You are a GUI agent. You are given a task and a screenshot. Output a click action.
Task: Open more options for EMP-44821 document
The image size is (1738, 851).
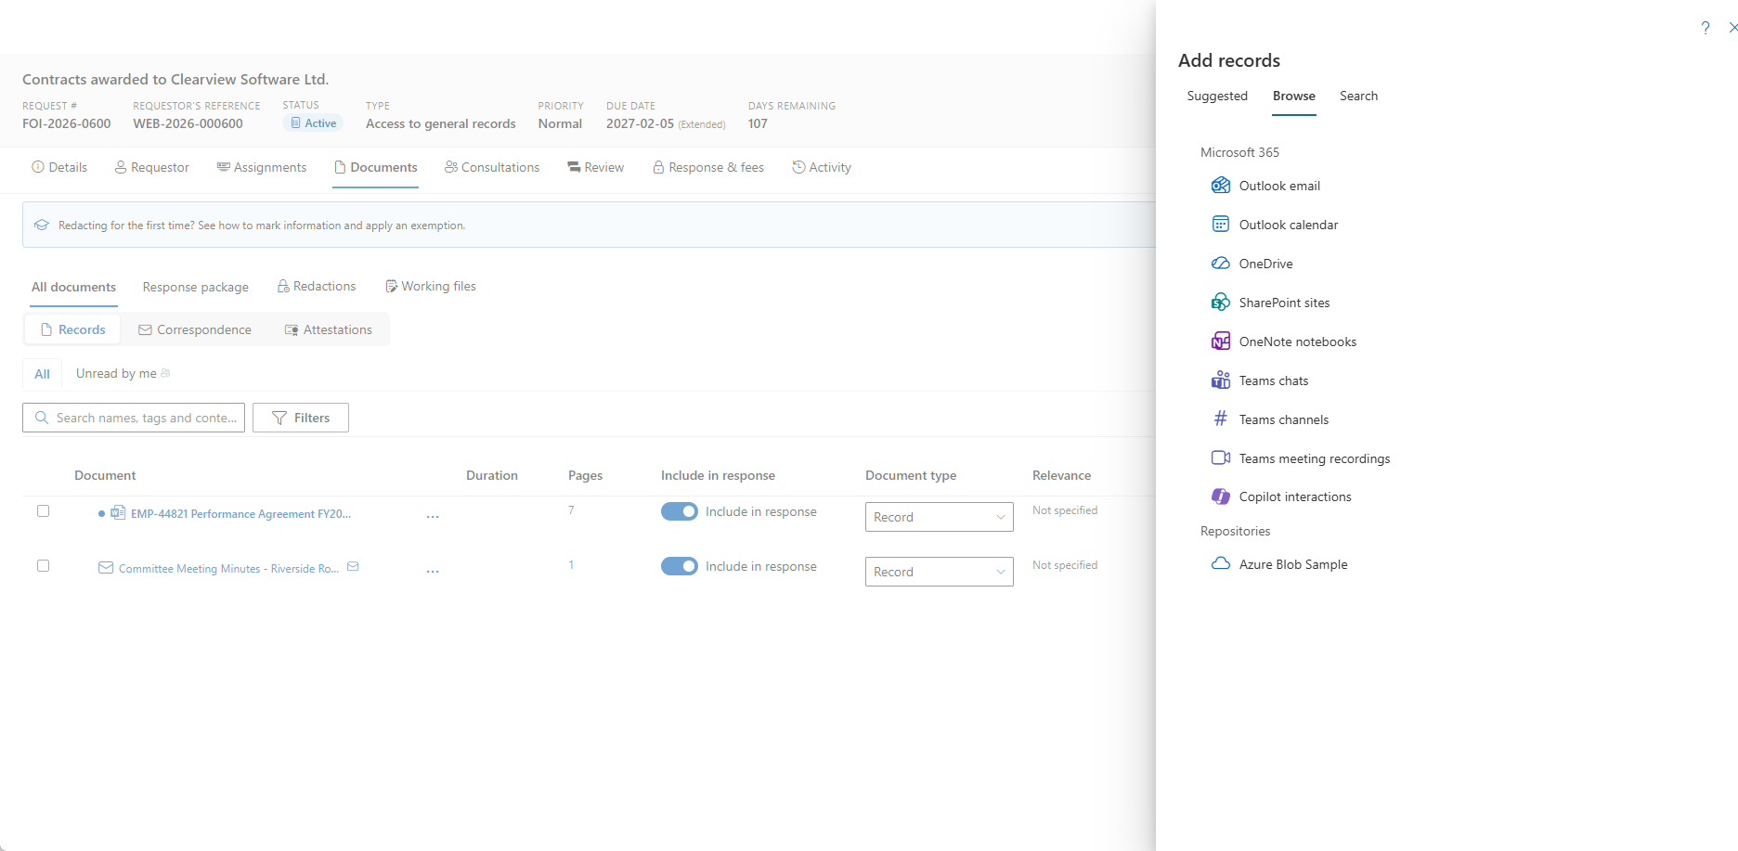433,516
